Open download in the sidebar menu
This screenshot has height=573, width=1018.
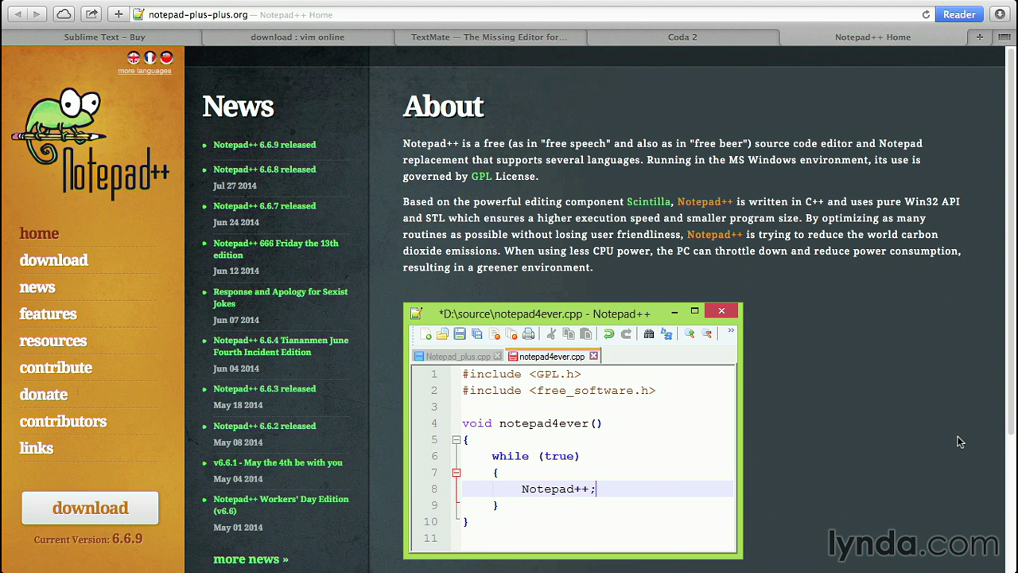[53, 260]
